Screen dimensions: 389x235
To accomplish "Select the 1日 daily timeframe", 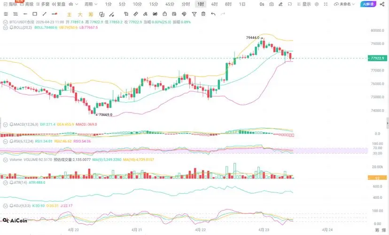I will tap(242, 4).
